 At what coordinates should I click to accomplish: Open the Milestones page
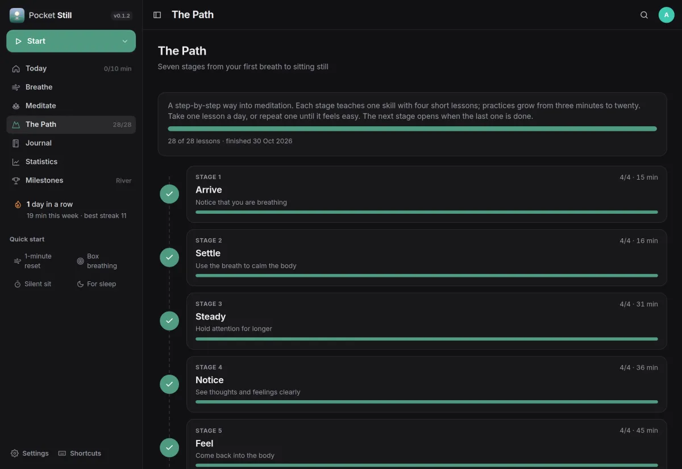tap(71, 180)
